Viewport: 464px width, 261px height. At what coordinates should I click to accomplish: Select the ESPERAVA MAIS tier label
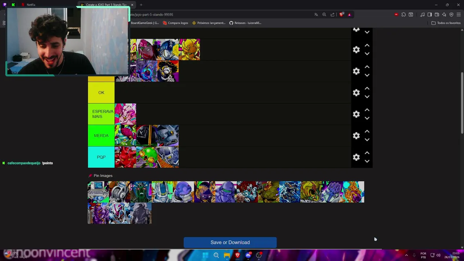pos(101,114)
